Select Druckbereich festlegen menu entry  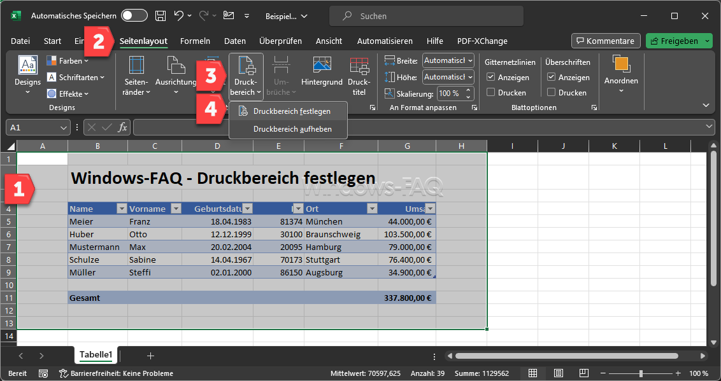291,111
